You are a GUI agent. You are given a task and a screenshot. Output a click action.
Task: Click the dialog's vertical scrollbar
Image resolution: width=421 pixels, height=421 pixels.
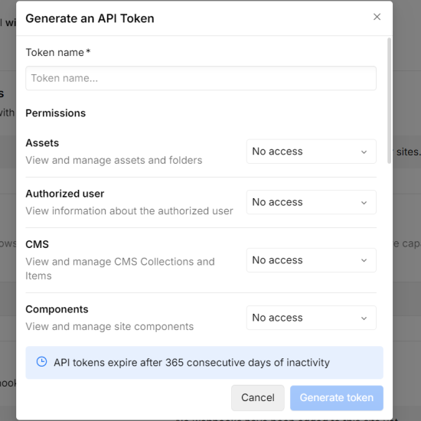[x=389, y=101]
